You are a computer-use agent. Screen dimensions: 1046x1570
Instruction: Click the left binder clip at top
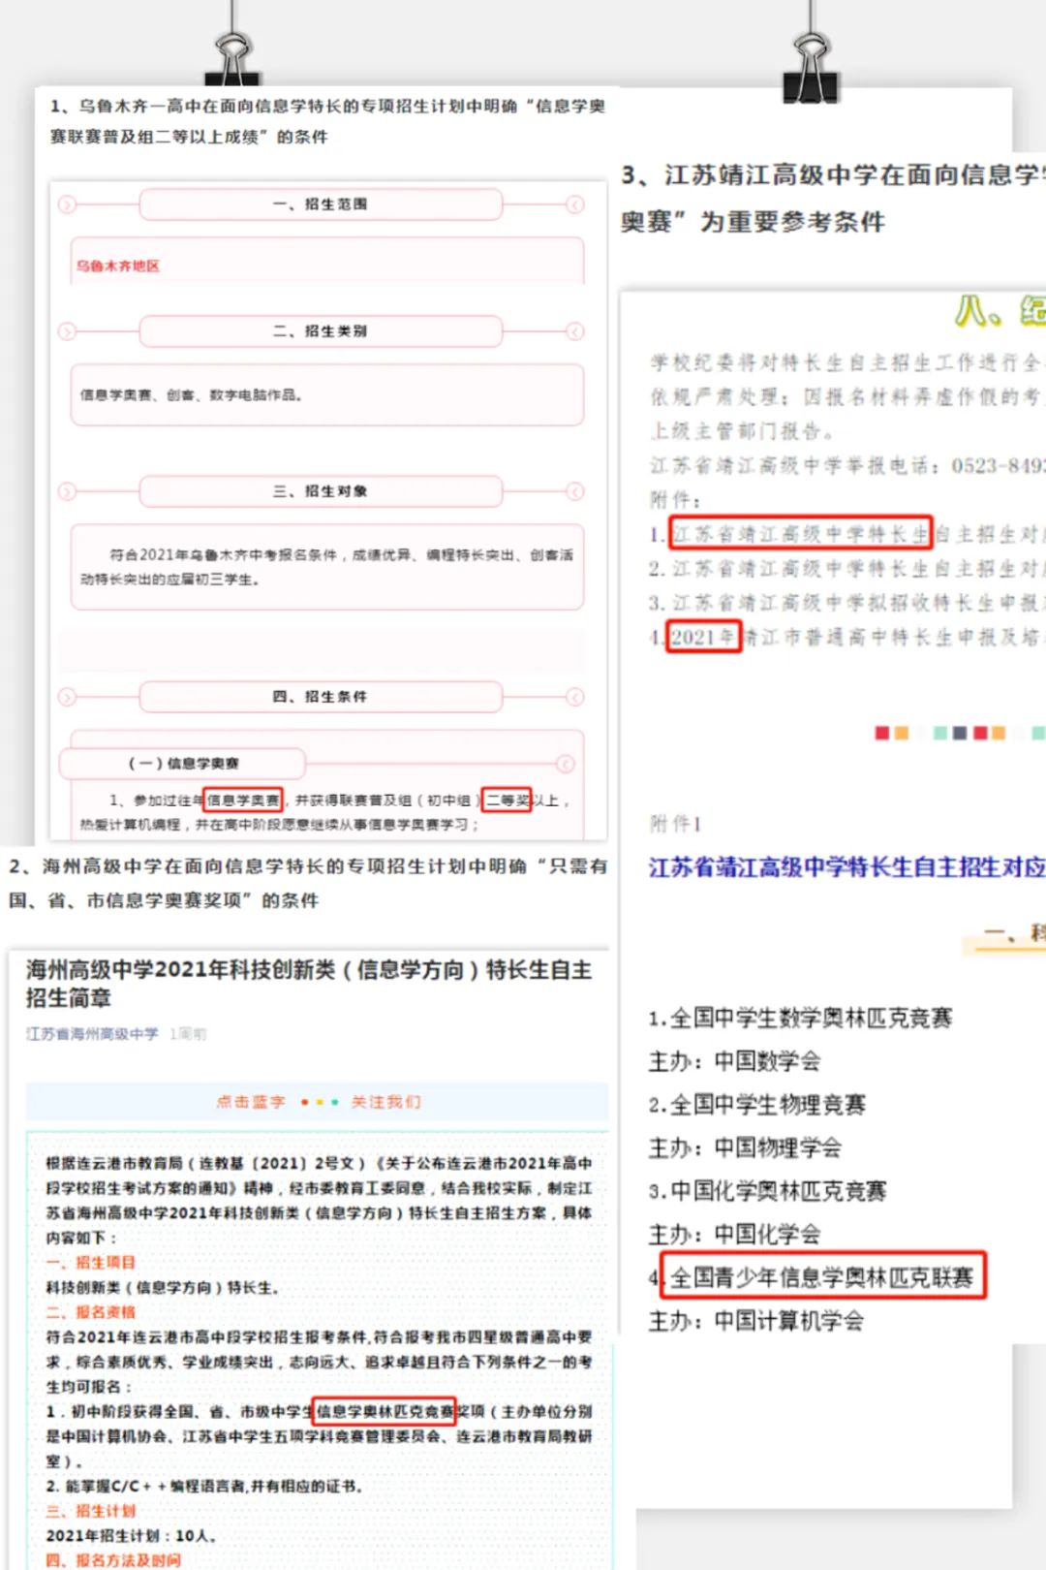coord(232,56)
